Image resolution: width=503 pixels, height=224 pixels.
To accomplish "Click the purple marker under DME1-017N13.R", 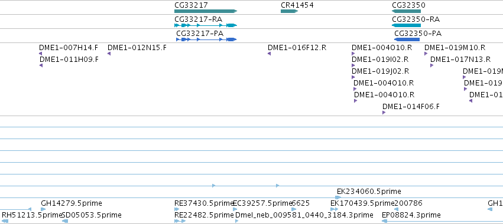I will [432, 65].
